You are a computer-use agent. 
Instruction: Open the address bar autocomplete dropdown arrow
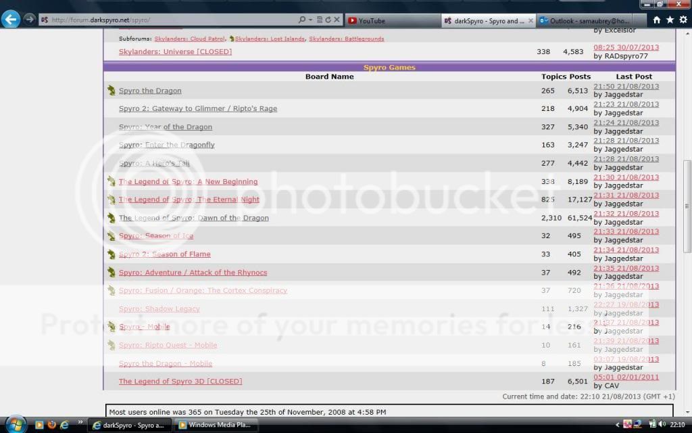point(310,20)
